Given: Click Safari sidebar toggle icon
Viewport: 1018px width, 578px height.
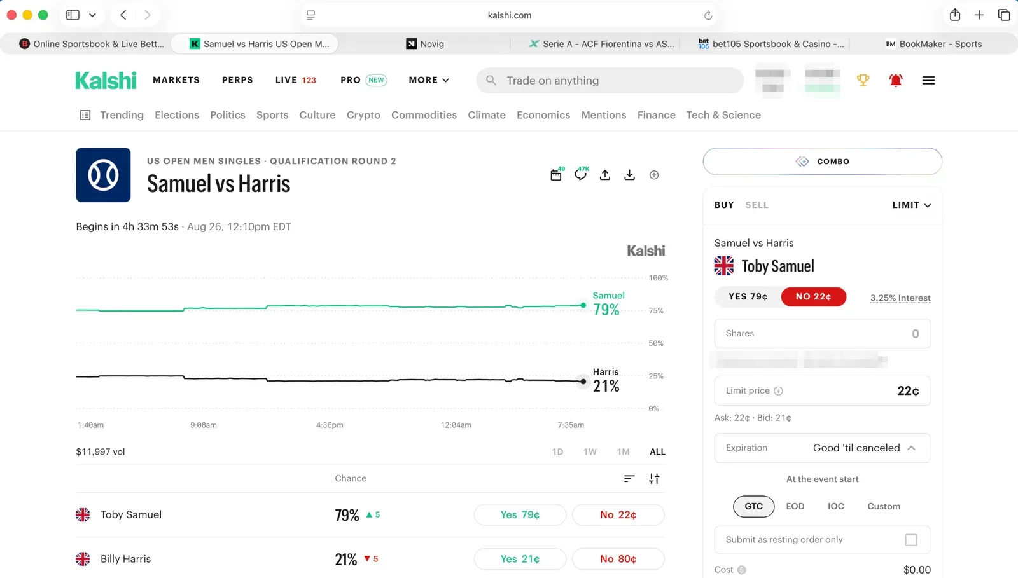Looking at the screenshot, I should click(x=73, y=15).
